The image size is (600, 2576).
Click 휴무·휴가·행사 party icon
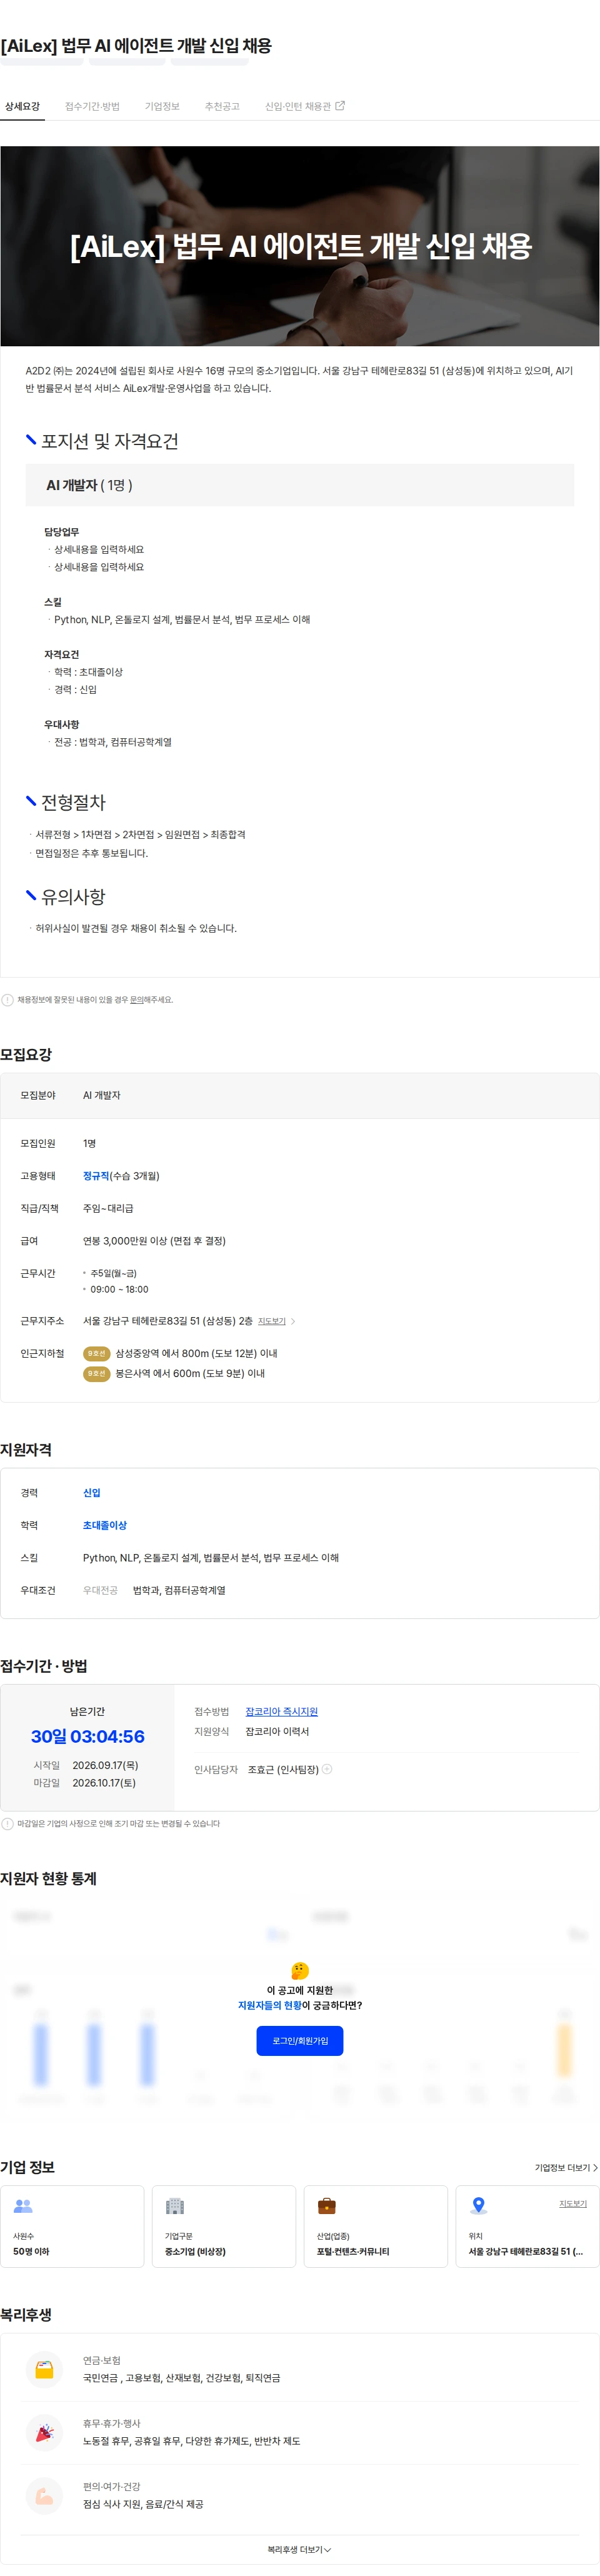pos(44,2432)
